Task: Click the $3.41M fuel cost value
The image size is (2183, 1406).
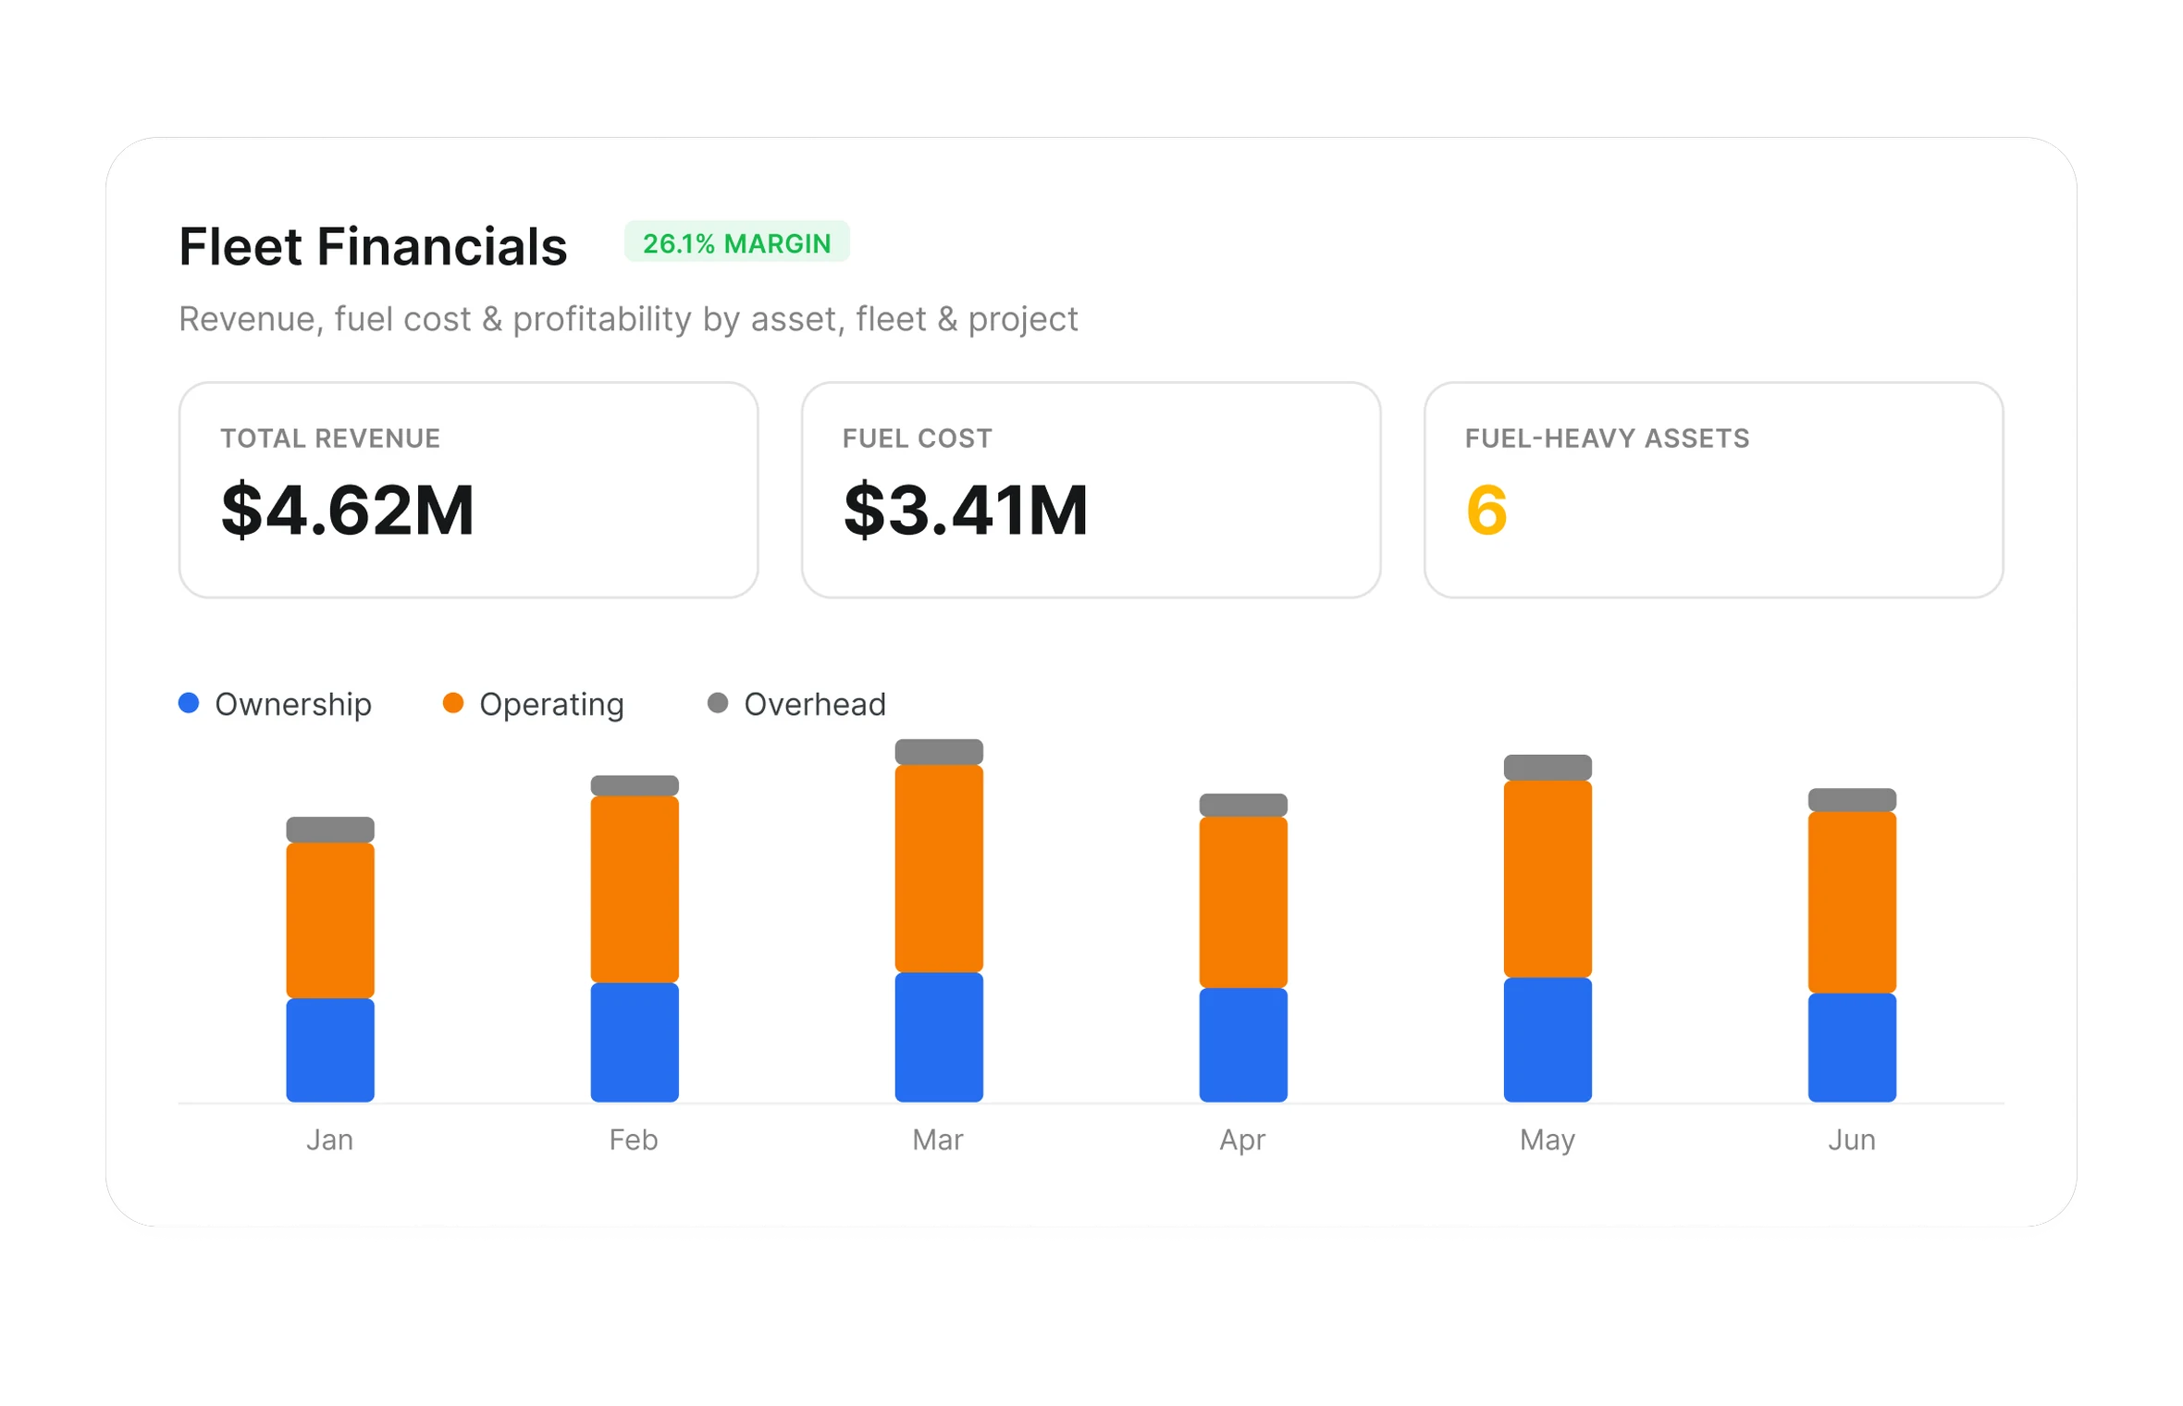Action: pos(966,509)
